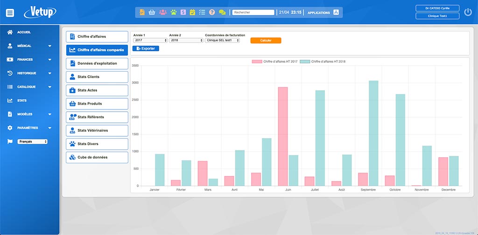
Task: Toggle Chiffre d'affaires HT 2018 legend series
Action: tap(323, 61)
